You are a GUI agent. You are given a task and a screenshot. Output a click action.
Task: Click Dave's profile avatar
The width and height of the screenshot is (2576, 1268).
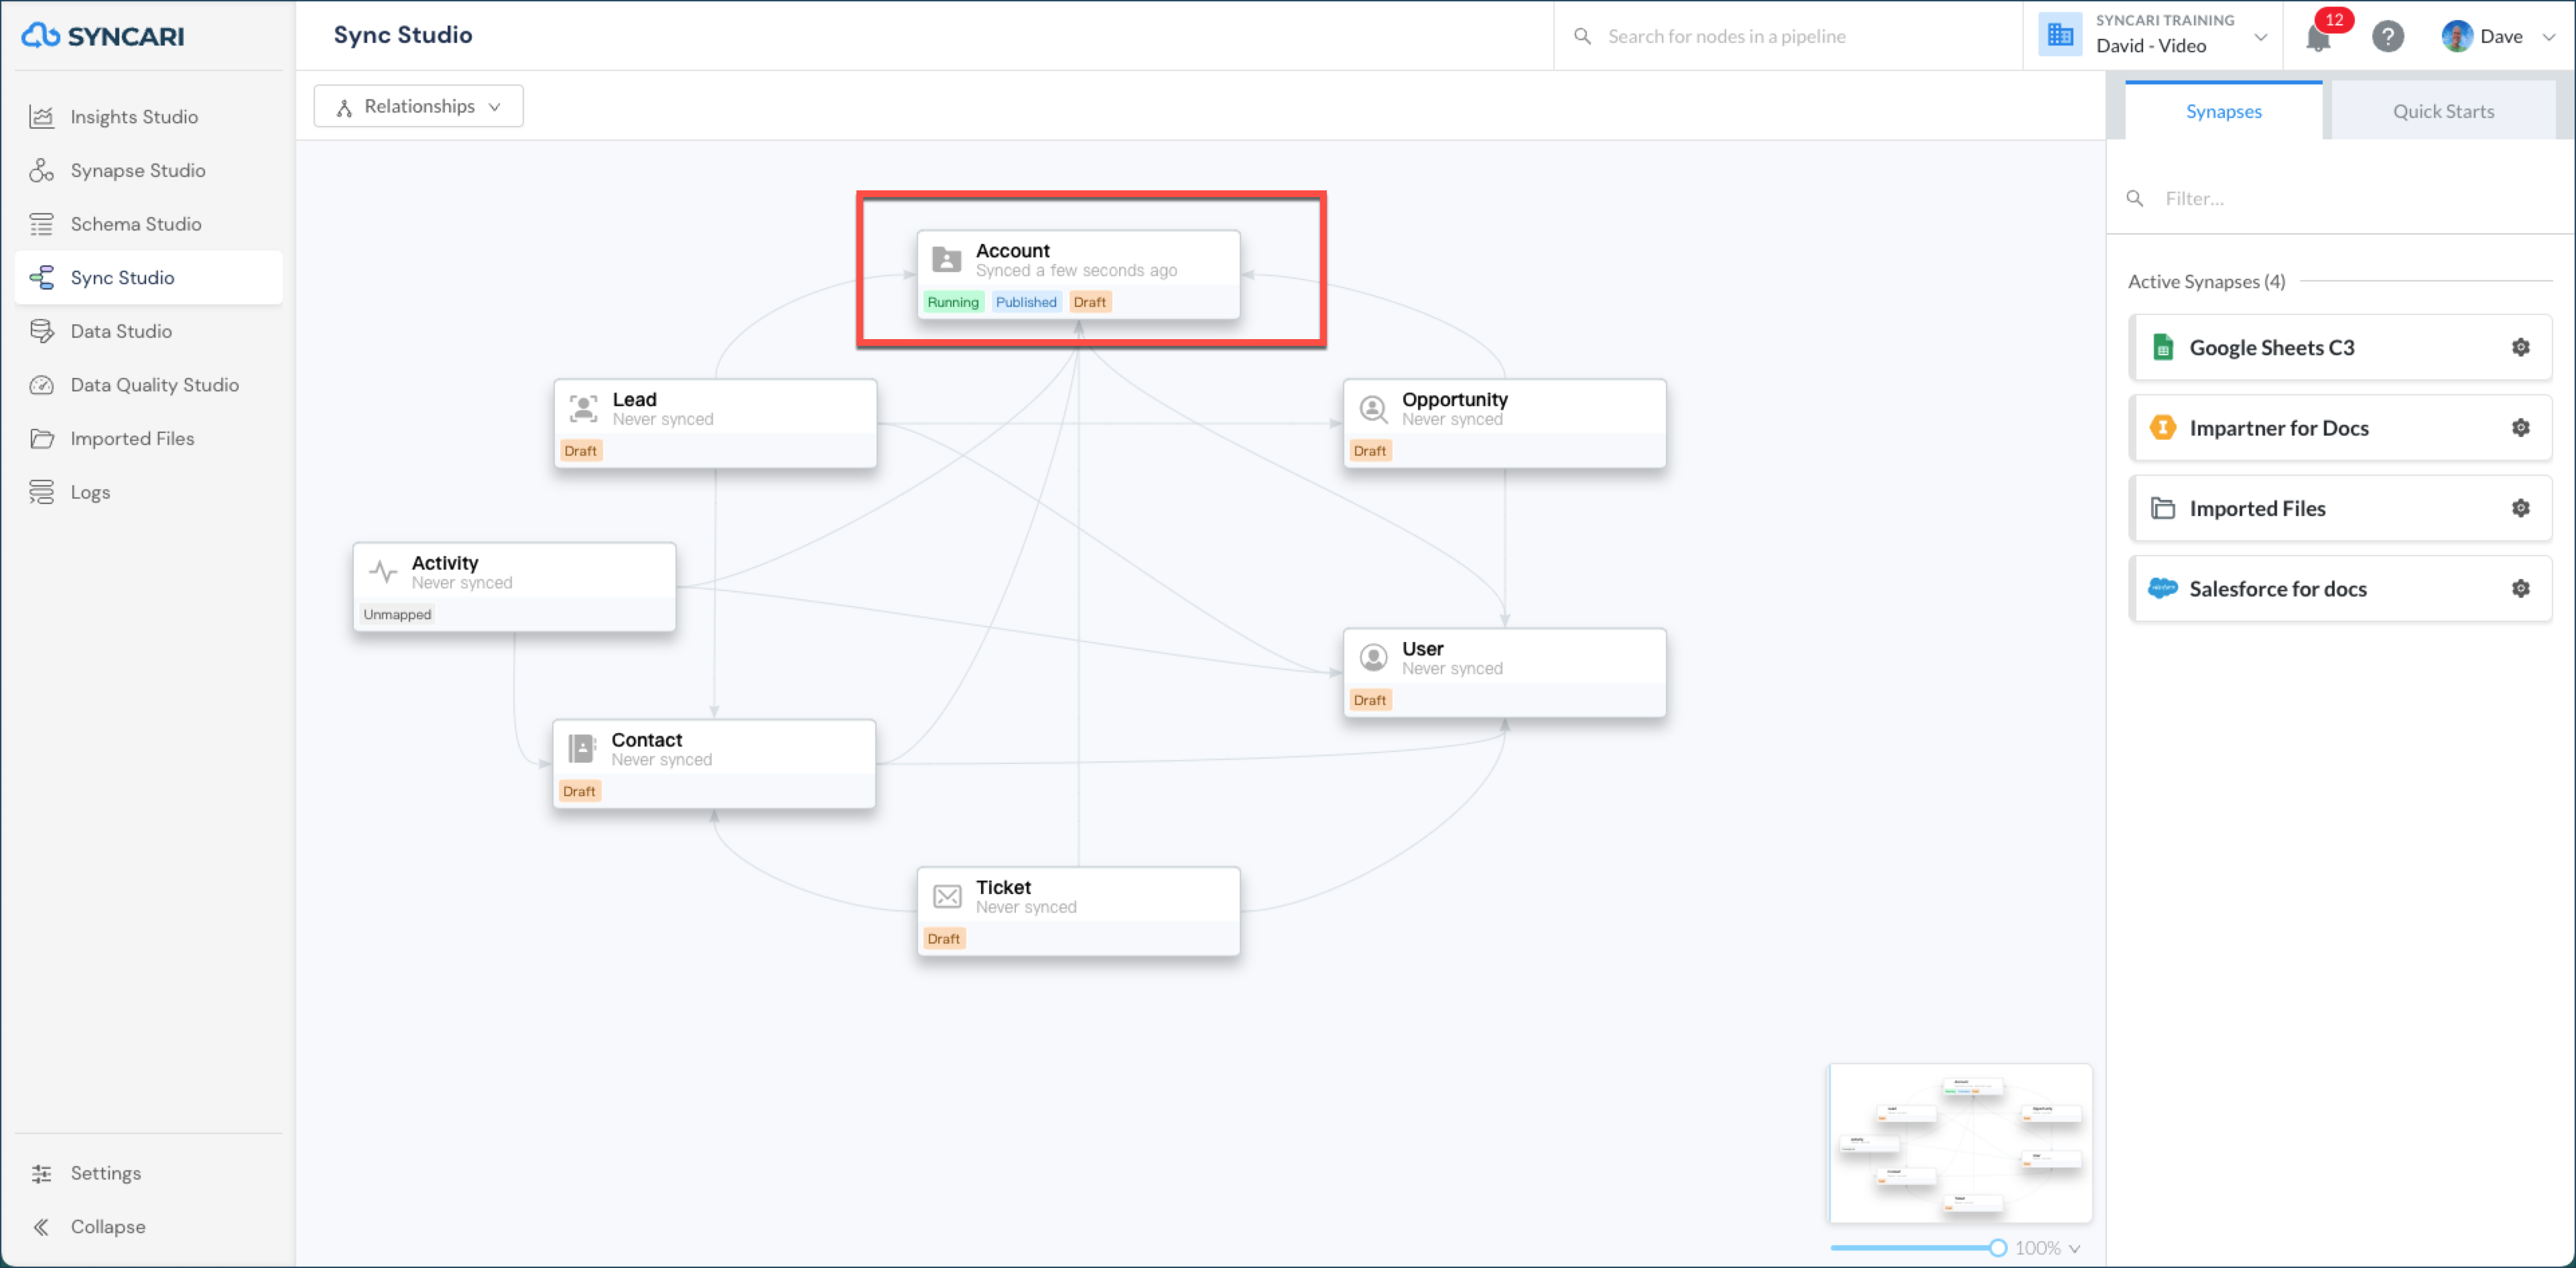coord(2456,36)
